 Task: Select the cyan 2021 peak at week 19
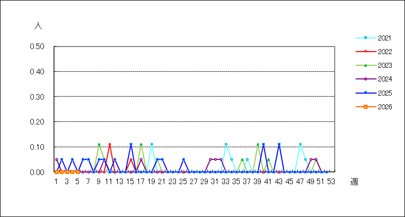pyautogui.click(x=152, y=145)
